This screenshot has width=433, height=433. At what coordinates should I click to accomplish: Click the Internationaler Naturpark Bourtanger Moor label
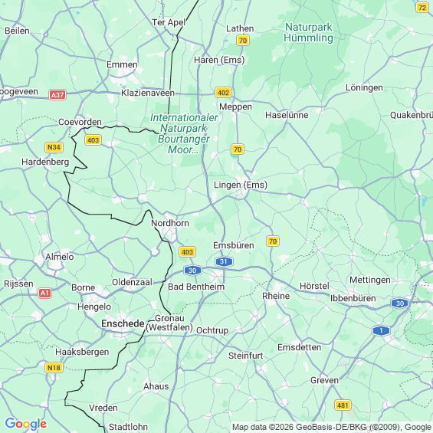pyautogui.click(x=184, y=133)
